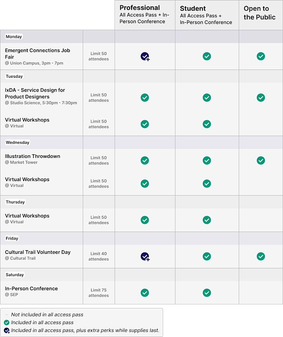
Task: Click Public checkmark for Cultural Trail Volunteer Day
Action: 261,256
